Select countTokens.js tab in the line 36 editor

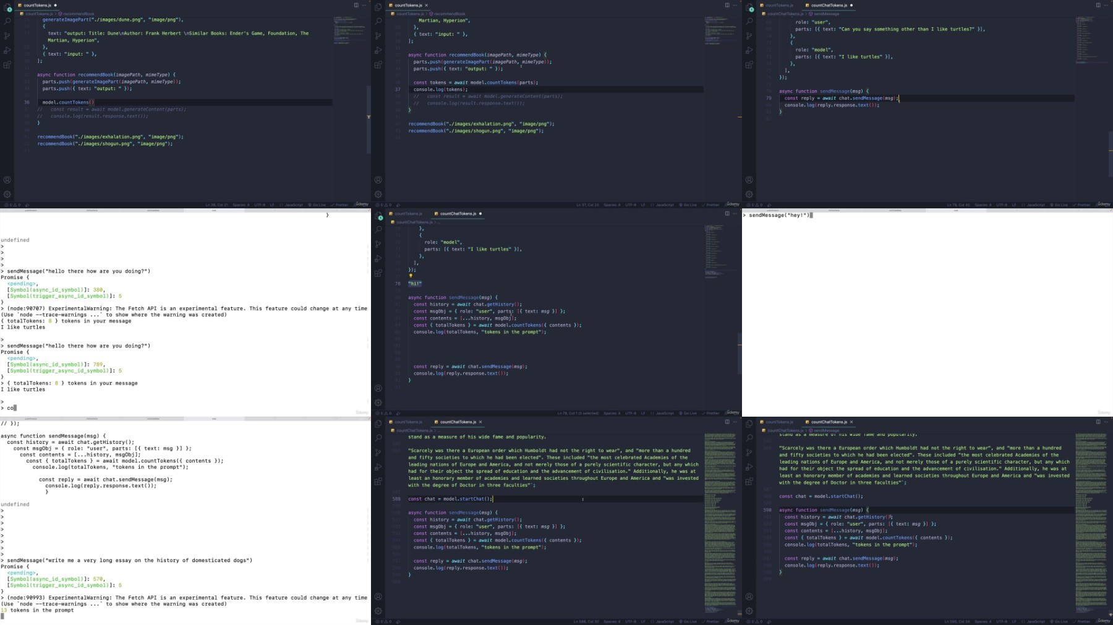(37, 5)
